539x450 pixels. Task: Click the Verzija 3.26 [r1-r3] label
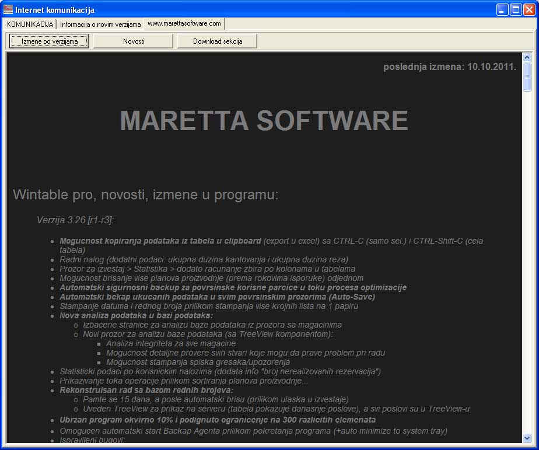click(75, 220)
